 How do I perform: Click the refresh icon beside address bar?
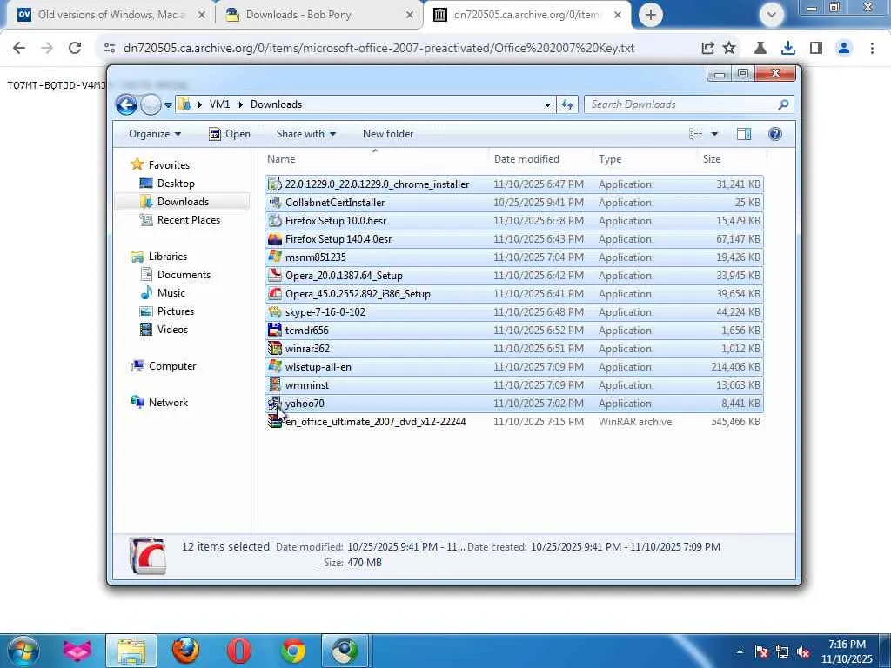point(567,104)
